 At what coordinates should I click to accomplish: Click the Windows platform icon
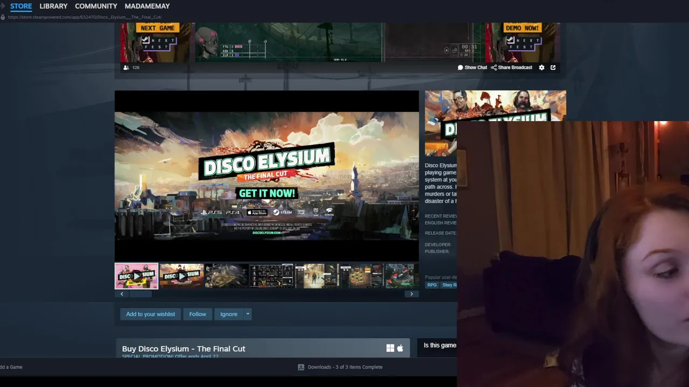coord(390,348)
